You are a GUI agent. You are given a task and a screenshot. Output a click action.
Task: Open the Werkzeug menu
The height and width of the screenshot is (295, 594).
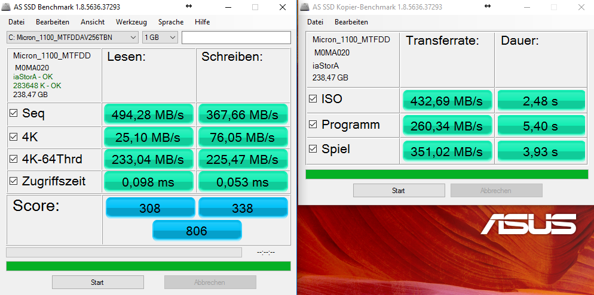coord(131,22)
